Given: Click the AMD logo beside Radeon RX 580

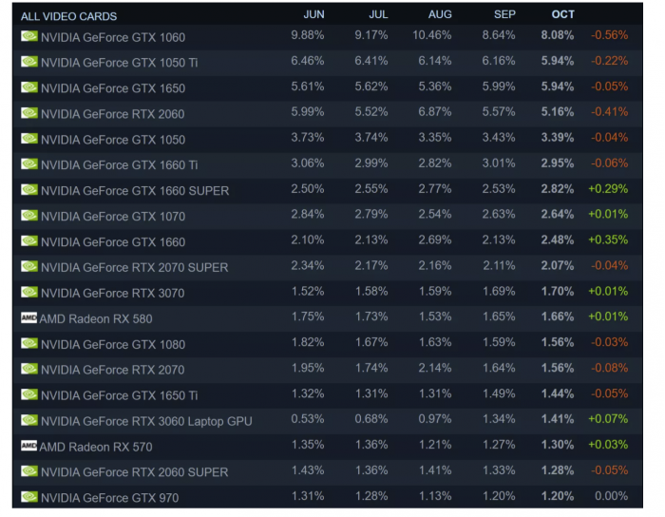Looking at the screenshot, I should [28, 318].
